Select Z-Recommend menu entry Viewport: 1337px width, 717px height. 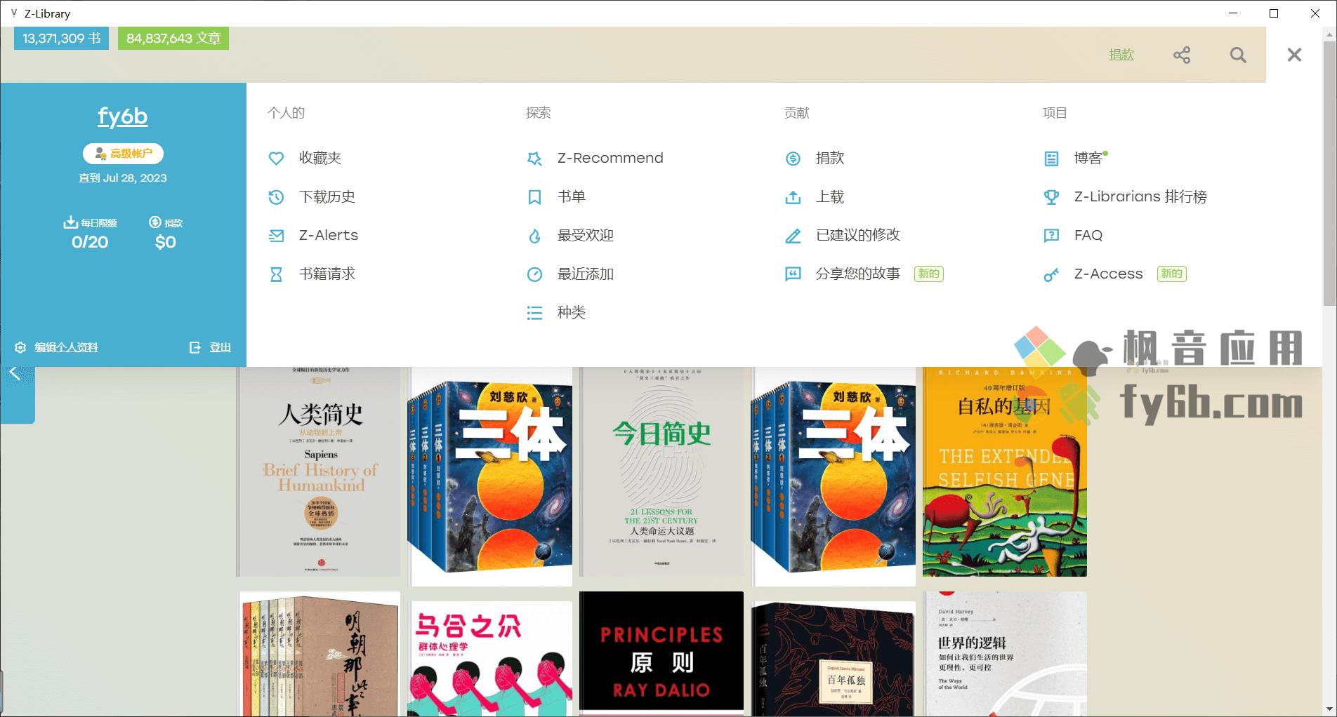610,158
